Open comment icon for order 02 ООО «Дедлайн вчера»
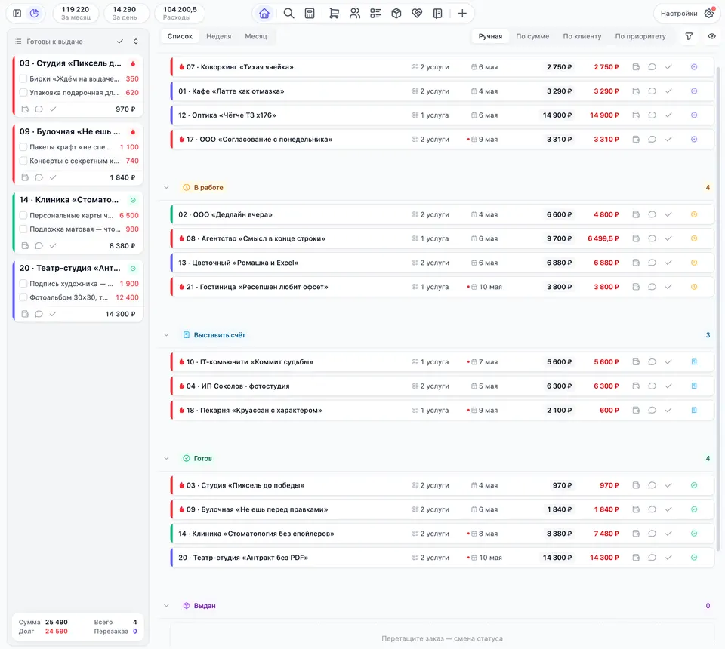The image size is (725, 649). click(652, 214)
